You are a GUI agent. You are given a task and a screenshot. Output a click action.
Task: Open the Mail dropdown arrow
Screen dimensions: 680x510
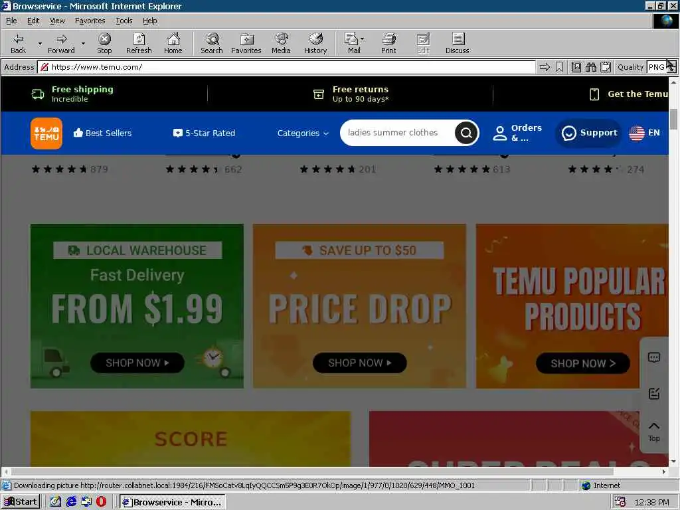[x=363, y=39]
